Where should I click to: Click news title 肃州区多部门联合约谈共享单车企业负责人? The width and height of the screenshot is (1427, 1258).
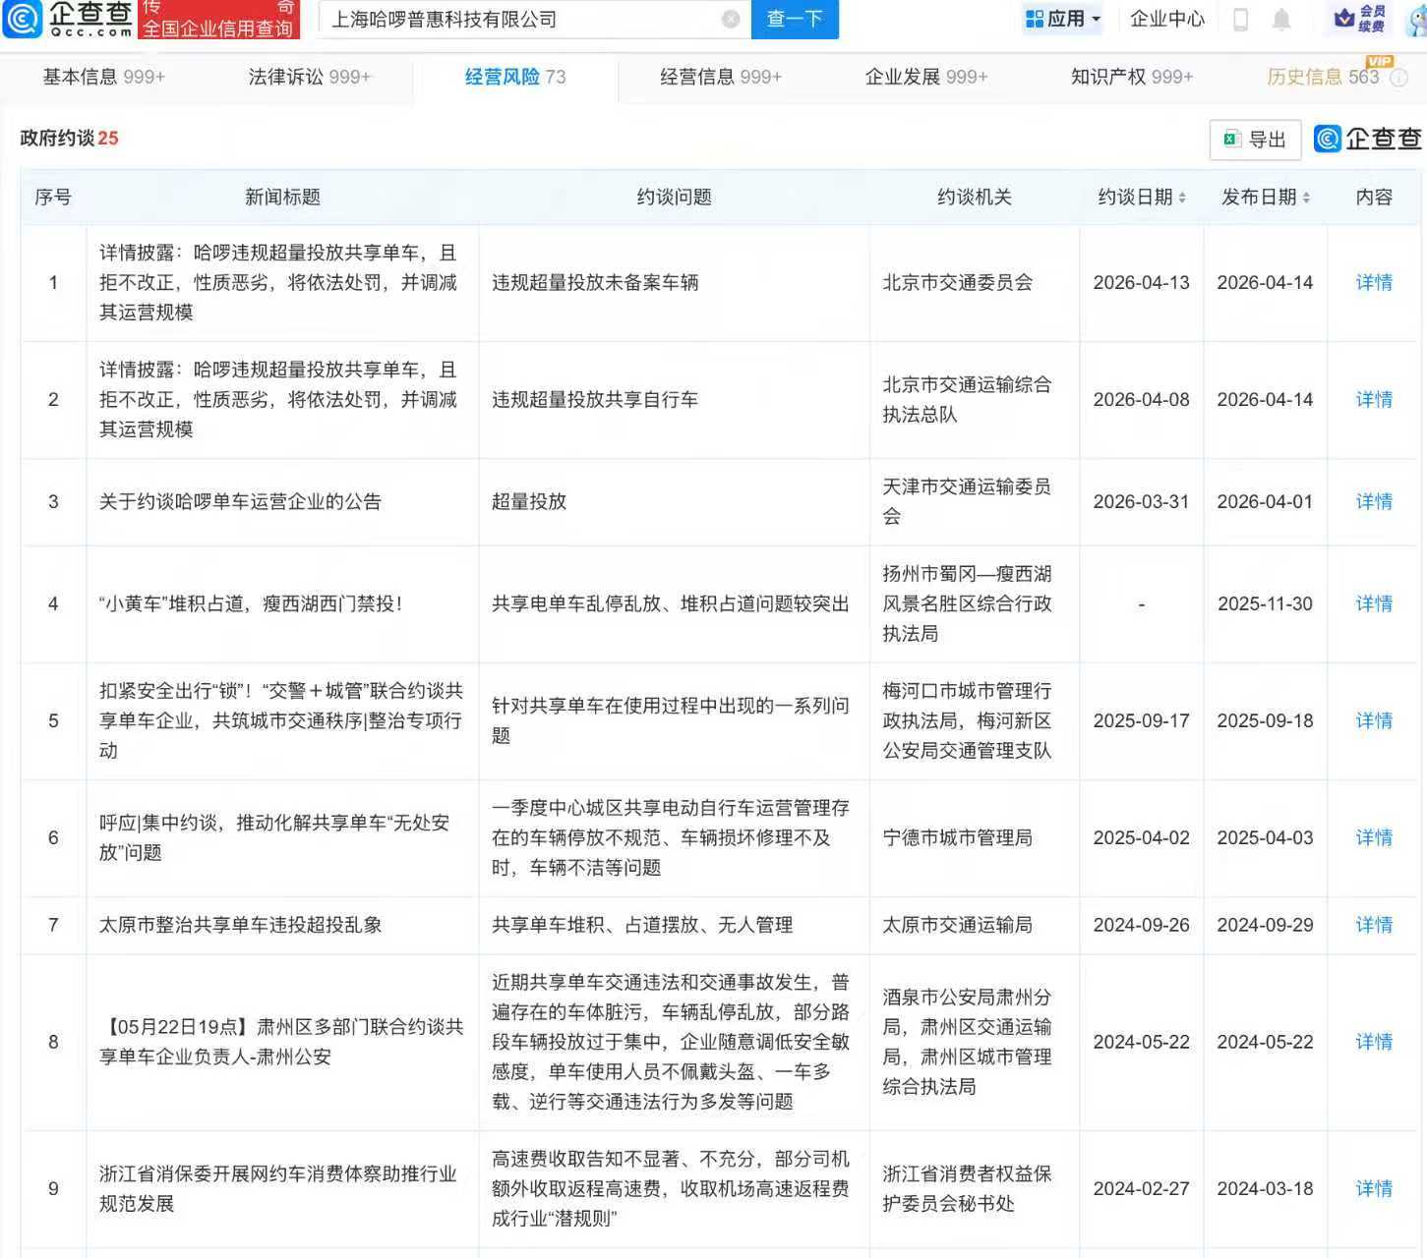(x=281, y=1043)
